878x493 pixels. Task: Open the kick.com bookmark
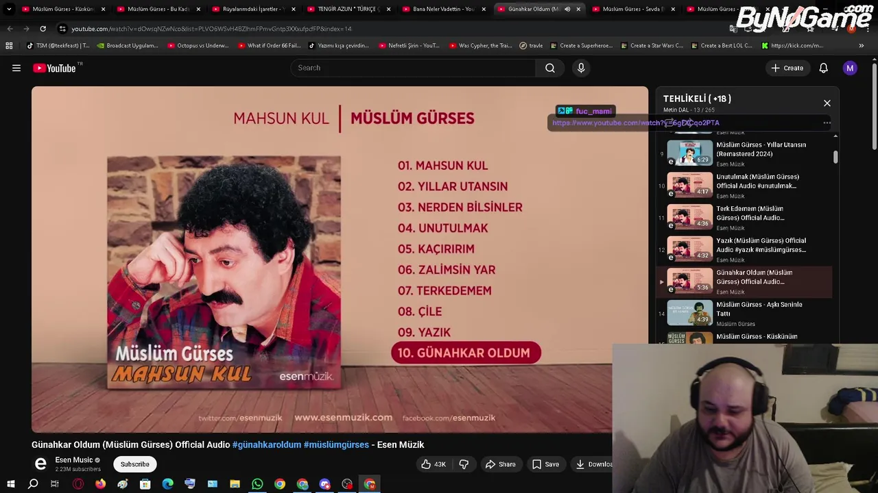coord(792,46)
